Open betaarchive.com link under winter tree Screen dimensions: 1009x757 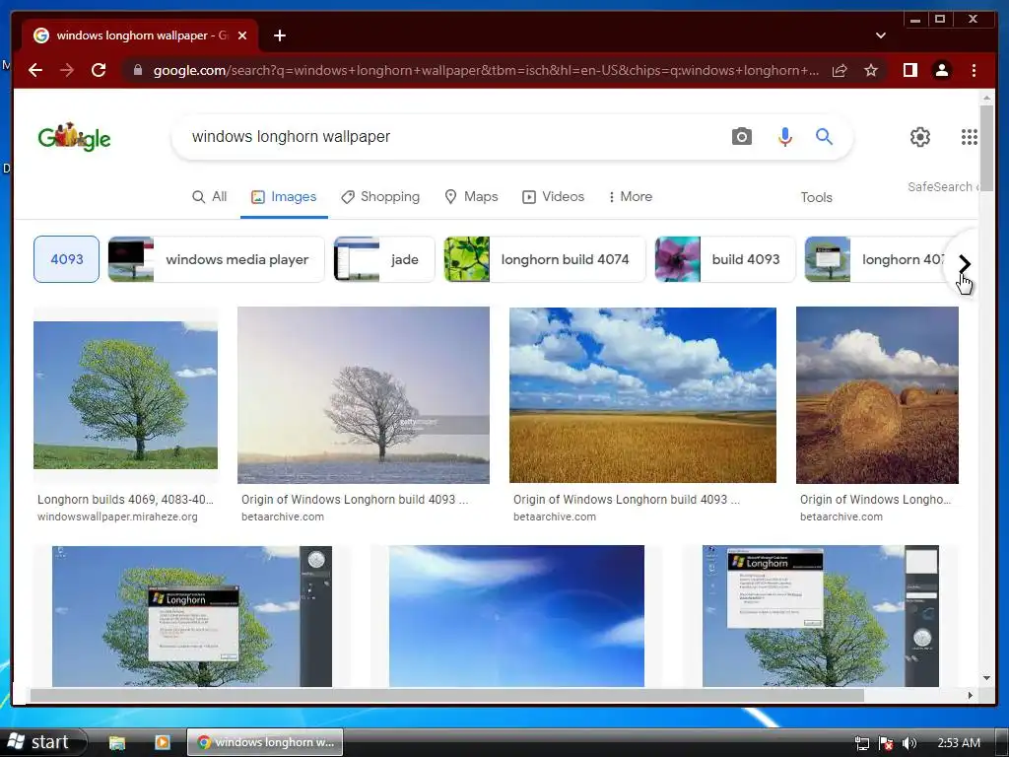pyautogui.click(x=283, y=516)
